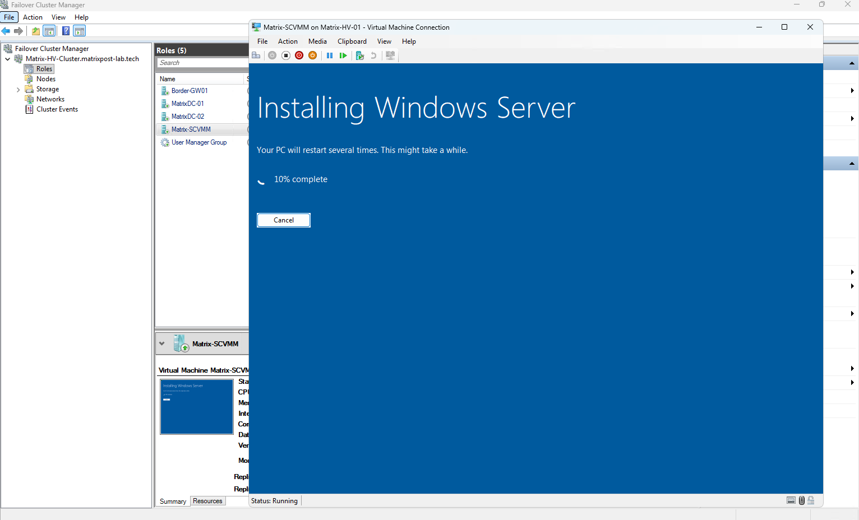This screenshot has height=520, width=859.
Task: Select the MatrixDC-01 role
Action: (188, 104)
